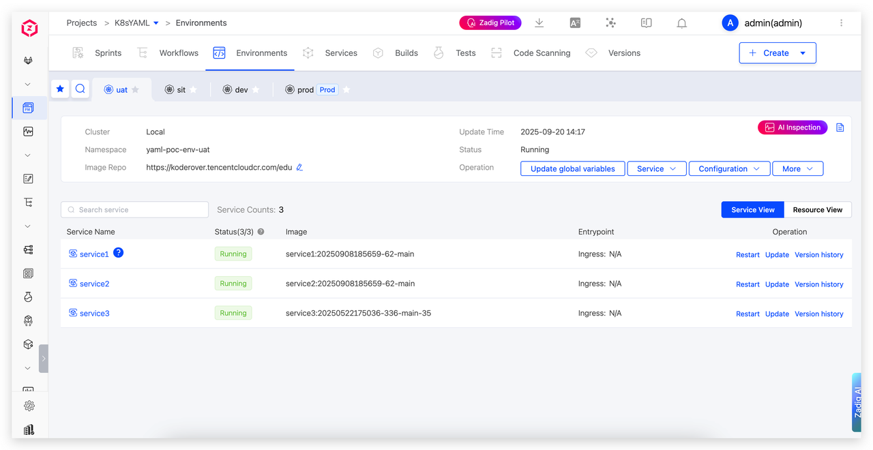Click the edit pencil beside Image Repo
The height and width of the screenshot is (450, 873).
[299, 167]
